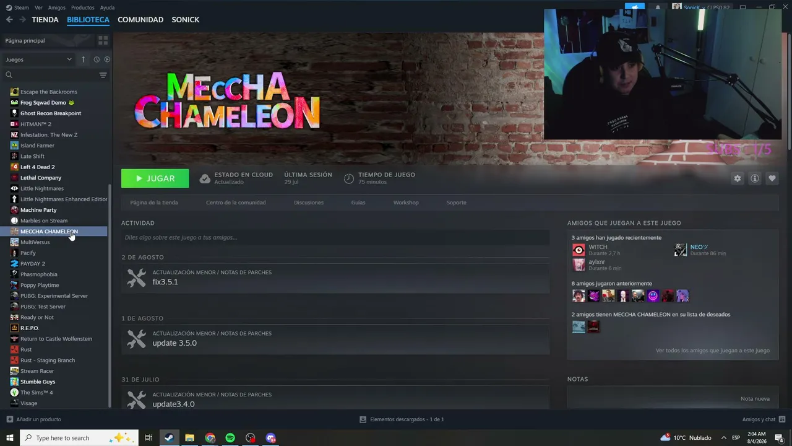792x446 pixels.
Task: Open the Guías link
Action: tap(358, 203)
